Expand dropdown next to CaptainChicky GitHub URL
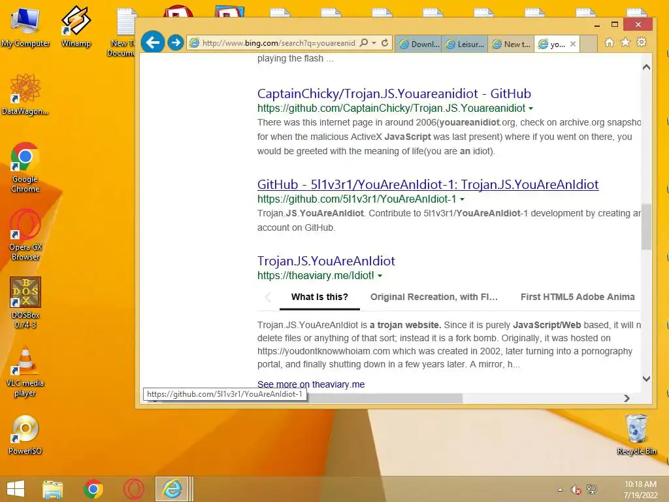Image resolution: width=669 pixels, height=502 pixels. tap(530, 109)
